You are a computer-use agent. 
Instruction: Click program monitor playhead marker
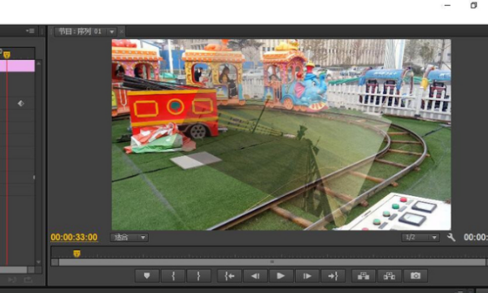76,254
